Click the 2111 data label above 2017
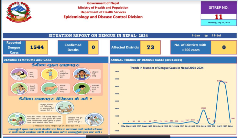The image size is (238, 138). 193,120
